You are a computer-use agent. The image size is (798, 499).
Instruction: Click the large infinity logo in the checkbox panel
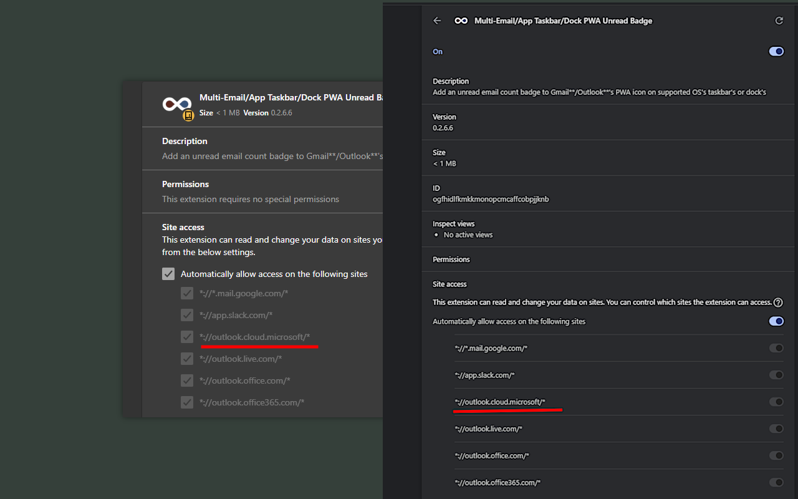pyautogui.click(x=176, y=104)
